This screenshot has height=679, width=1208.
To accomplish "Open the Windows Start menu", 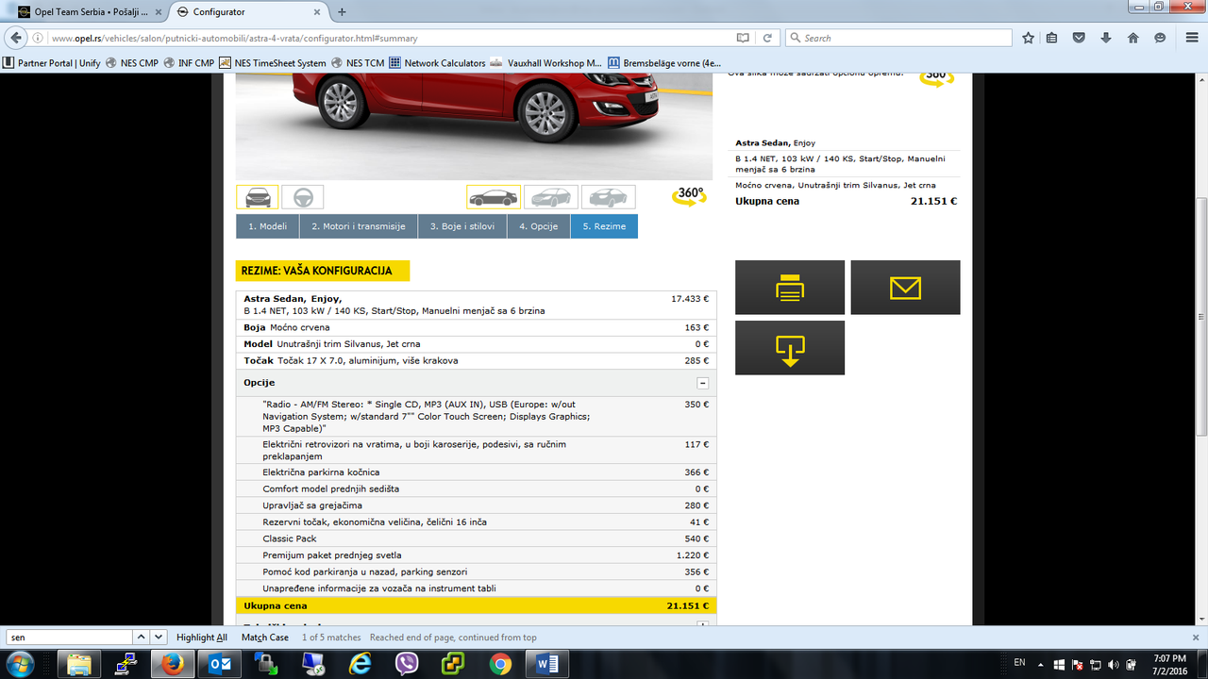I will (x=18, y=664).
